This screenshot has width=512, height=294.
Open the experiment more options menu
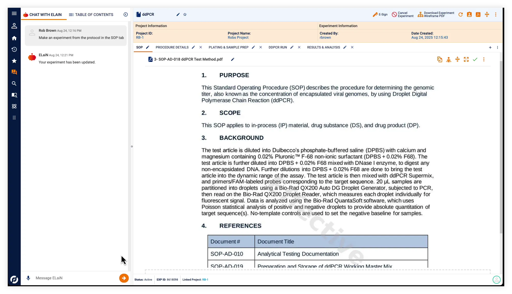click(496, 14)
